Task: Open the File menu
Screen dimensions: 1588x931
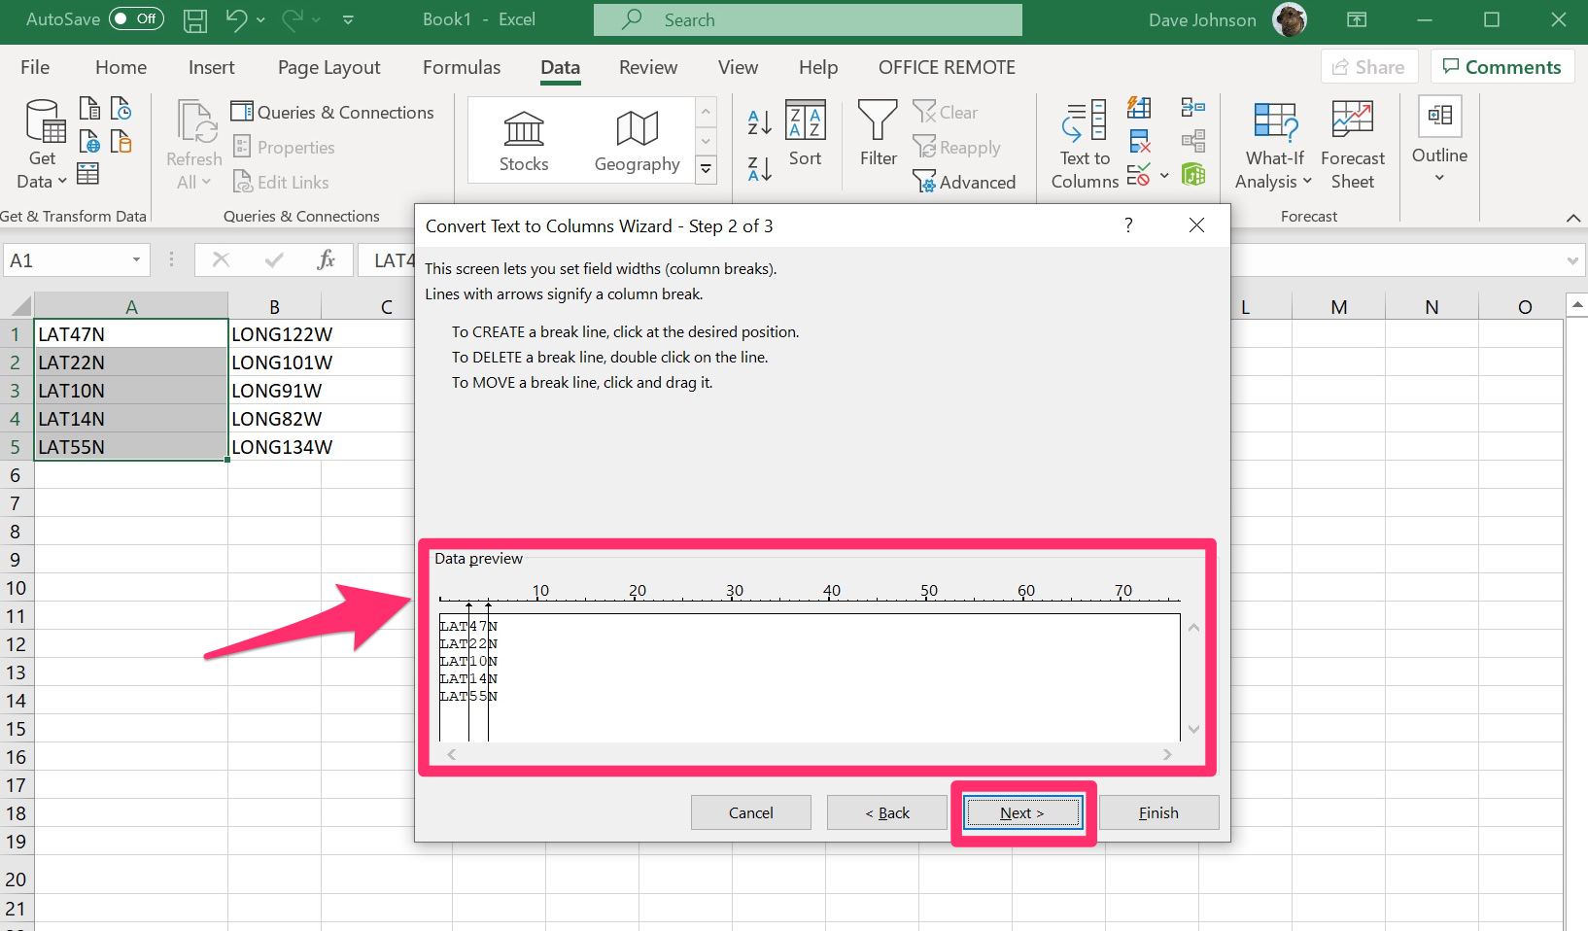Action: 35,67
